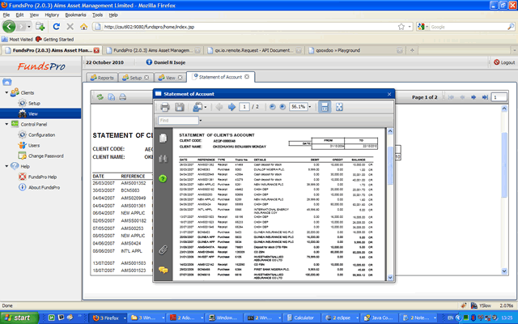This screenshot has height=324, width=518.
Task: Collapse the Clients tree node
Action: pyautogui.click(x=6, y=93)
